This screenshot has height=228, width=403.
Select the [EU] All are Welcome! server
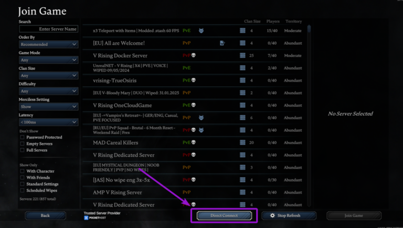click(194, 43)
